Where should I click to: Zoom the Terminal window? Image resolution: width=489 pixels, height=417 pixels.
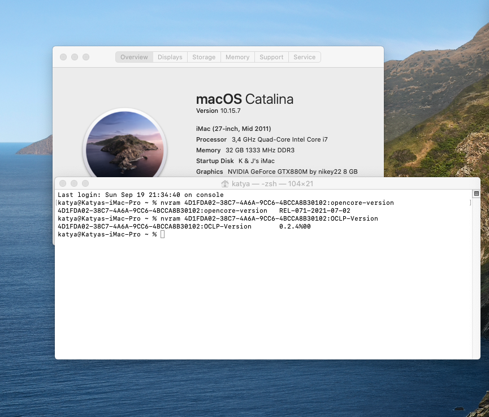85,183
